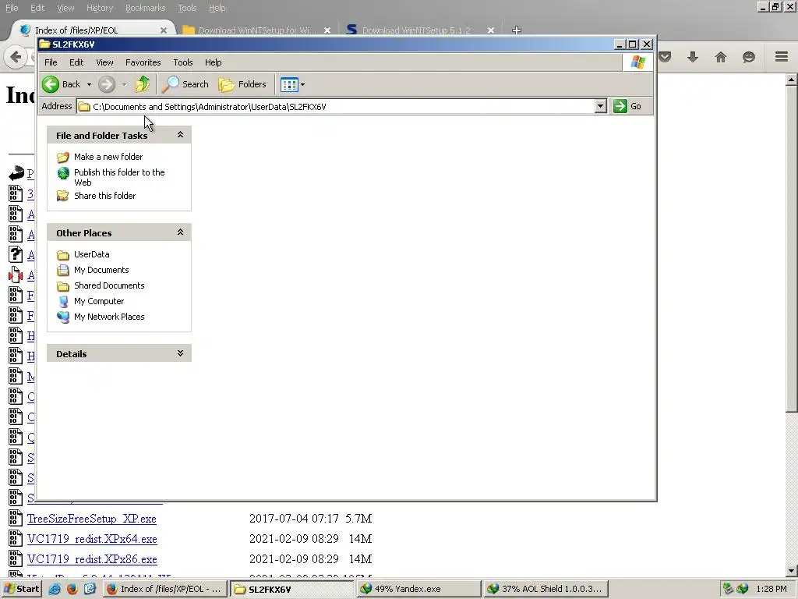The height and width of the screenshot is (599, 798).
Task: Click the Search toolbar button
Action: [185, 84]
